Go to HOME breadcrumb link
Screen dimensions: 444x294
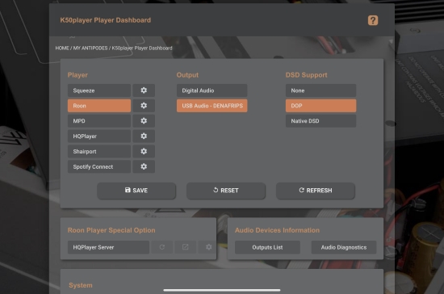(62, 48)
